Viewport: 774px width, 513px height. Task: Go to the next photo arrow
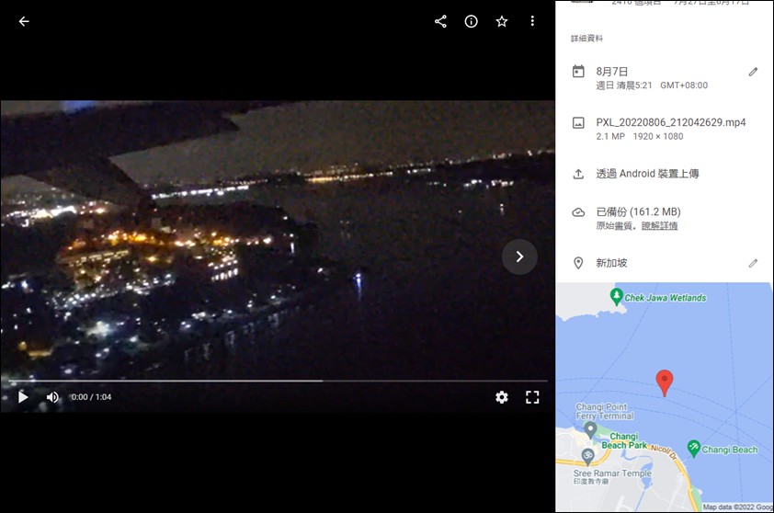point(519,256)
